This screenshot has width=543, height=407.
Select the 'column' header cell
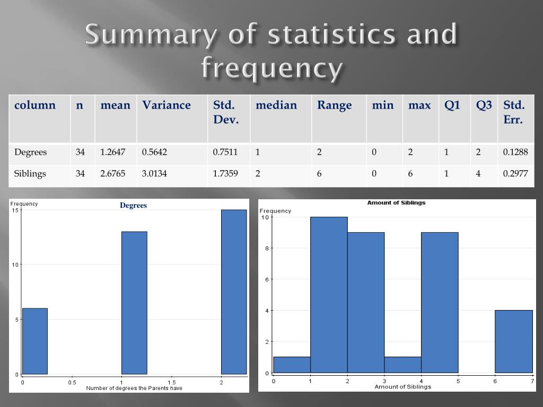tap(39, 118)
